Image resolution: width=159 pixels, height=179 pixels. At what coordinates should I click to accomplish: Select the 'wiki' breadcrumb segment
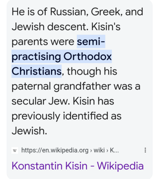click(x=99, y=150)
